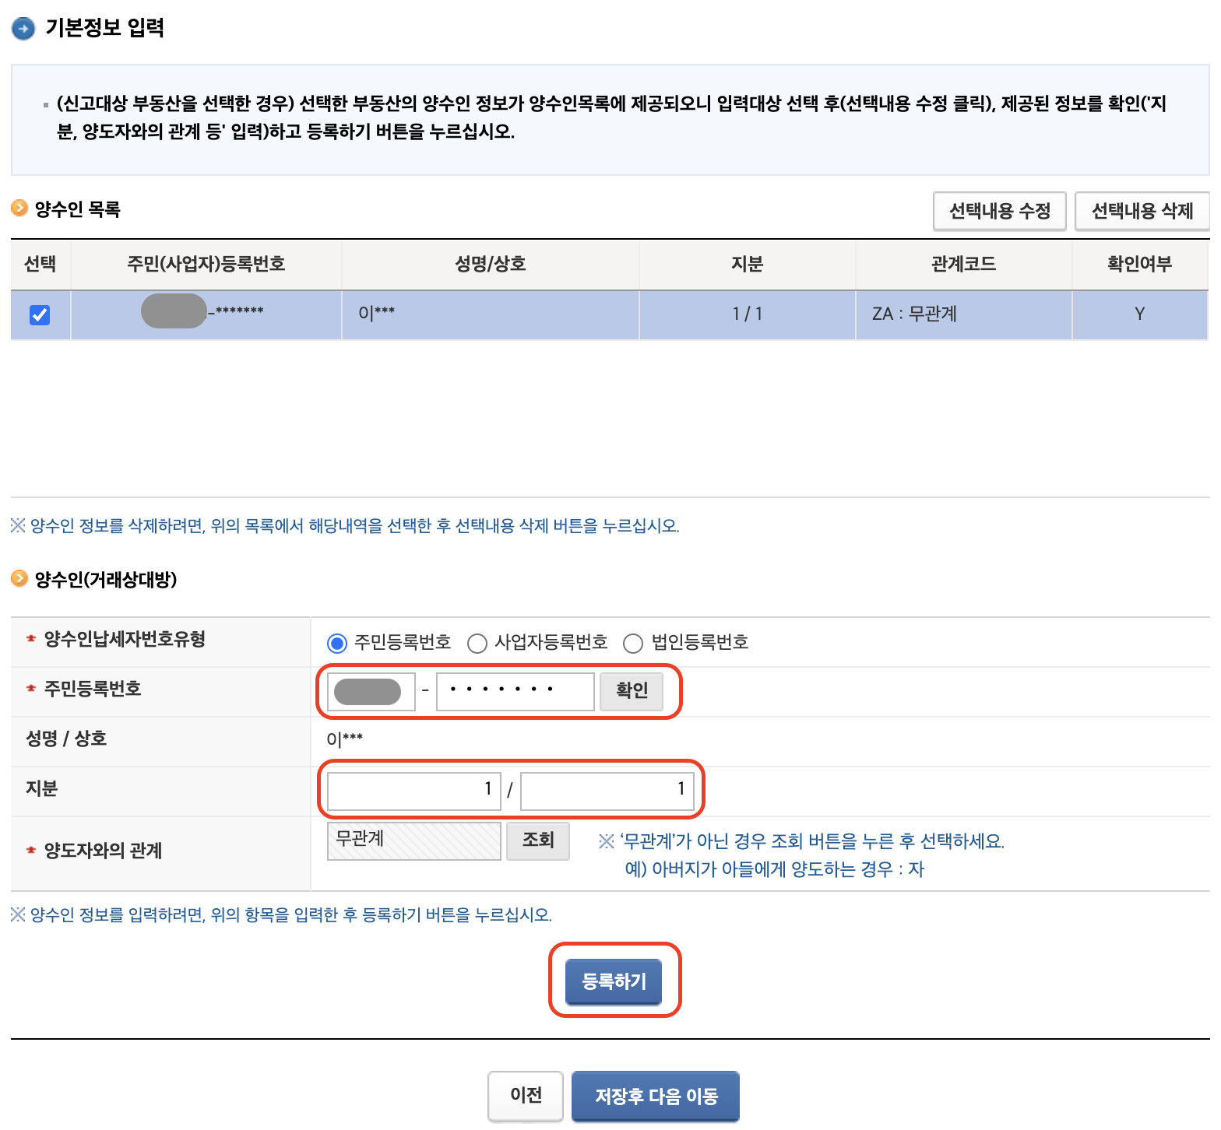
Task: Click the masked registration number cell in the table
Action: click(206, 314)
